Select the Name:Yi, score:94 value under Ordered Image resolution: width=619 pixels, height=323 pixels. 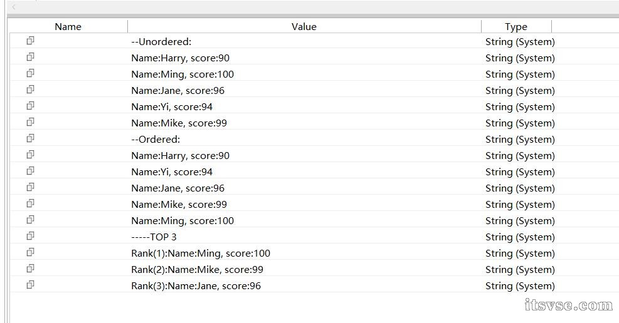point(172,172)
